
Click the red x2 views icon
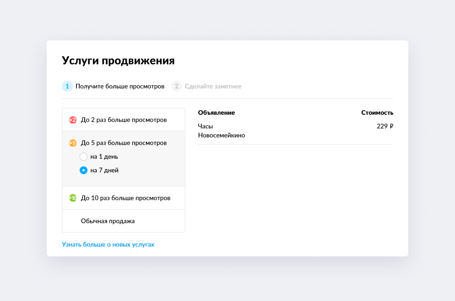[x=73, y=120]
